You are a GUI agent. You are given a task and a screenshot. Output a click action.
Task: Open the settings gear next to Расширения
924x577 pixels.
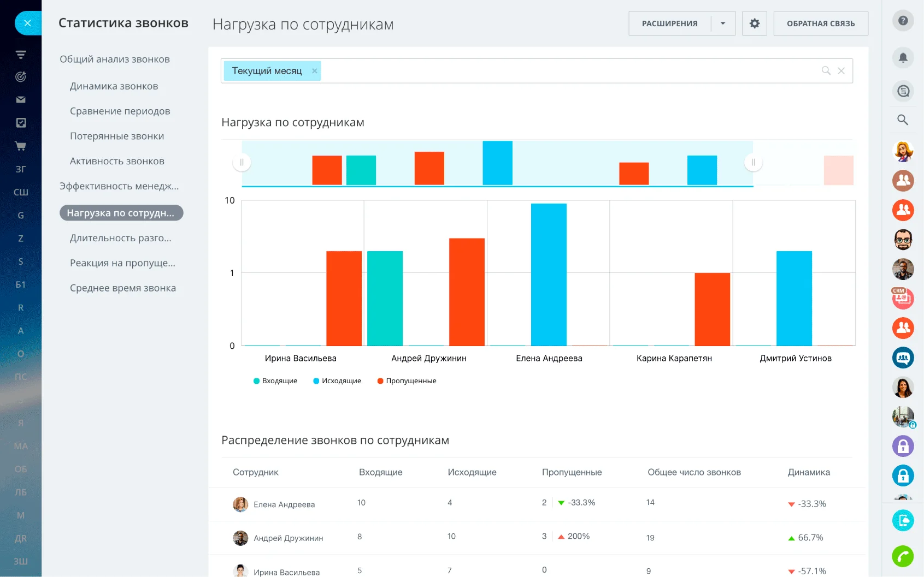point(755,23)
